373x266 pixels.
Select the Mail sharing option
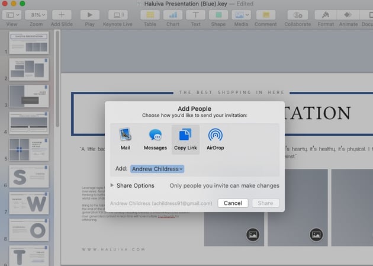tap(125, 139)
